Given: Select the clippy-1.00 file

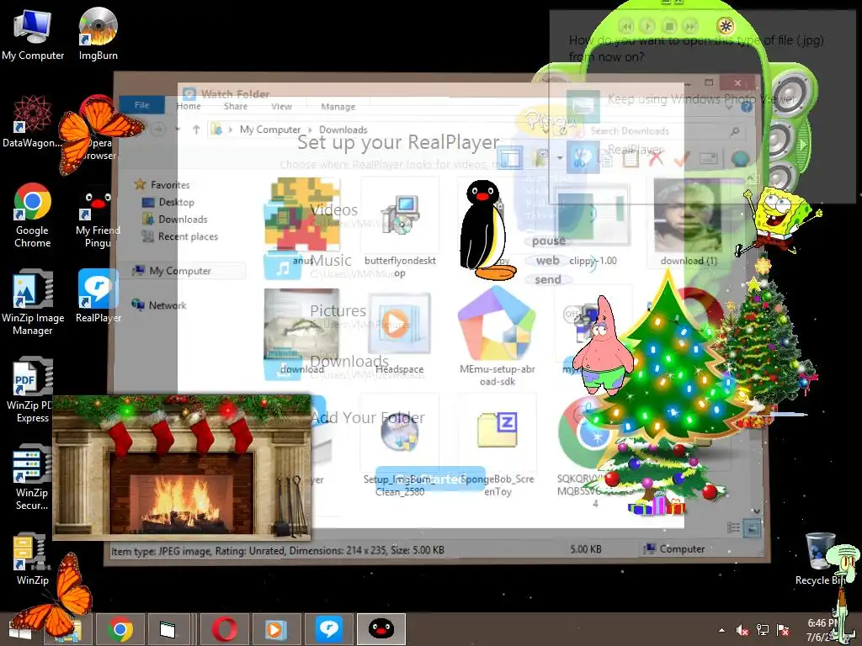Looking at the screenshot, I should 593,225.
